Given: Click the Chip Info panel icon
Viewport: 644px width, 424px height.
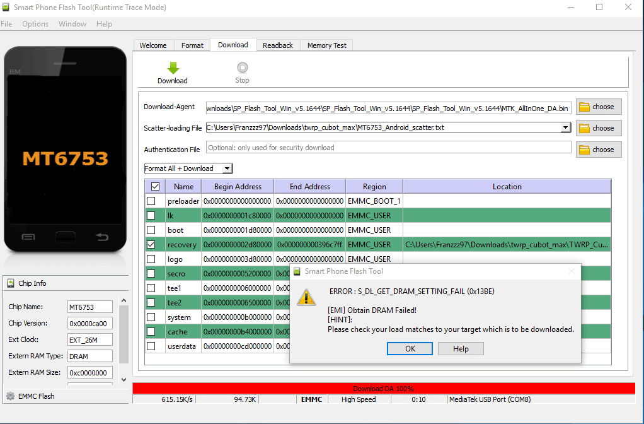Looking at the screenshot, I should 10,283.
